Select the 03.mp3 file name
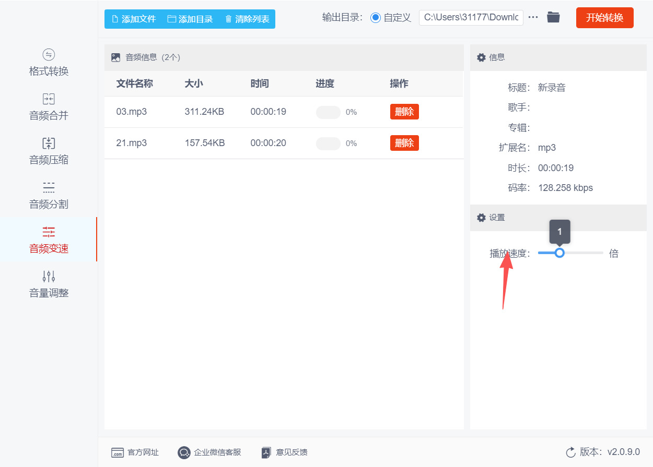This screenshot has width=653, height=467. pyautogui.click(x=132, y=112)
